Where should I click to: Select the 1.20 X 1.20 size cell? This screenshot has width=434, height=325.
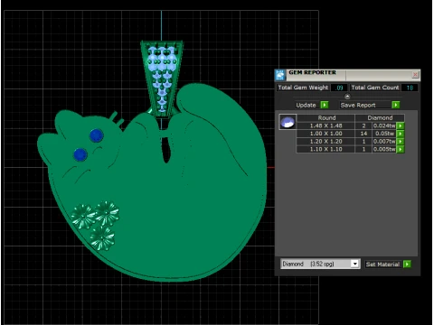[x=325, y=142]
